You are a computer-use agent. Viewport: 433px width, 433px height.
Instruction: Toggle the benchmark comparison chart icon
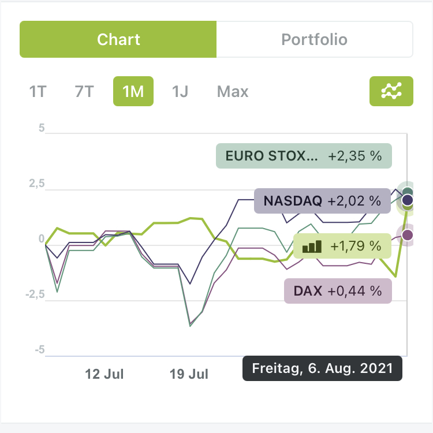click(391, 91)
